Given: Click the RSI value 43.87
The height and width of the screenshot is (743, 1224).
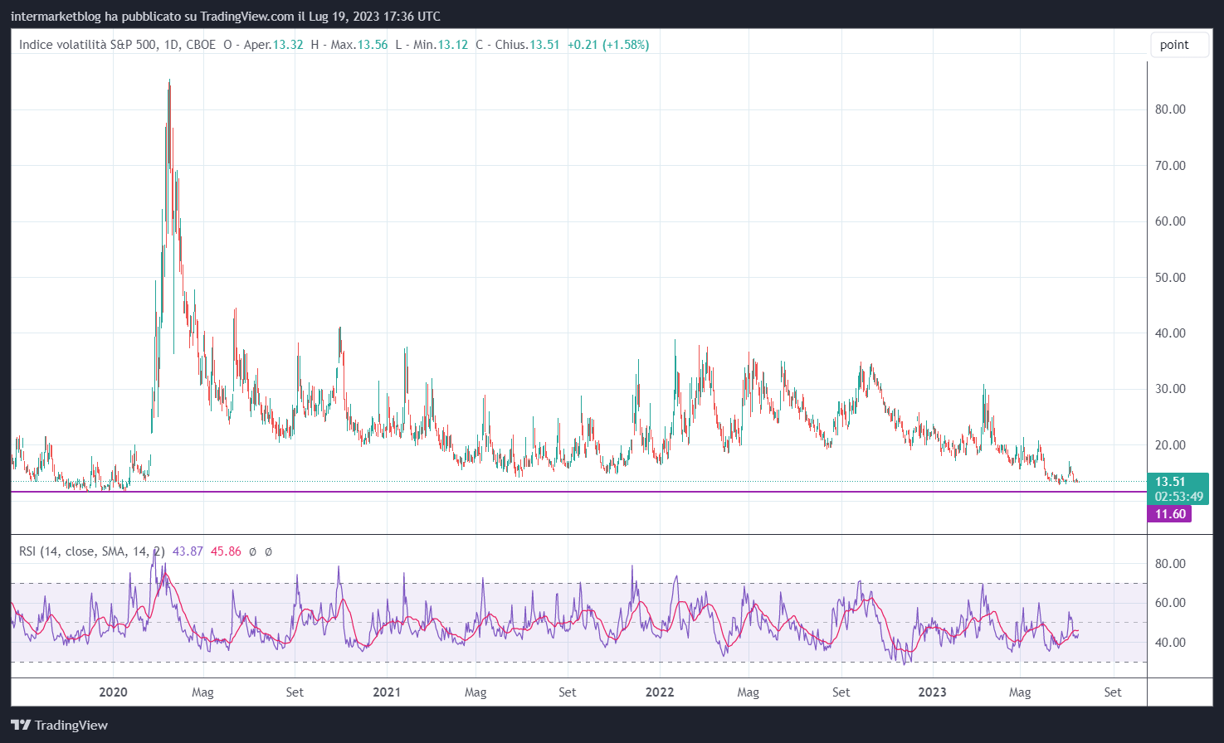Looking at the screenshot, I should pos(188,551).
